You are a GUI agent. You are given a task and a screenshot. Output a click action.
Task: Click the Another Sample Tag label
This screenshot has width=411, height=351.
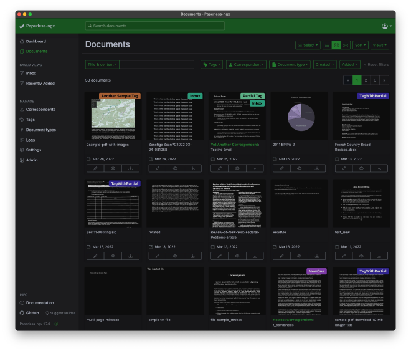click(120, 96)
